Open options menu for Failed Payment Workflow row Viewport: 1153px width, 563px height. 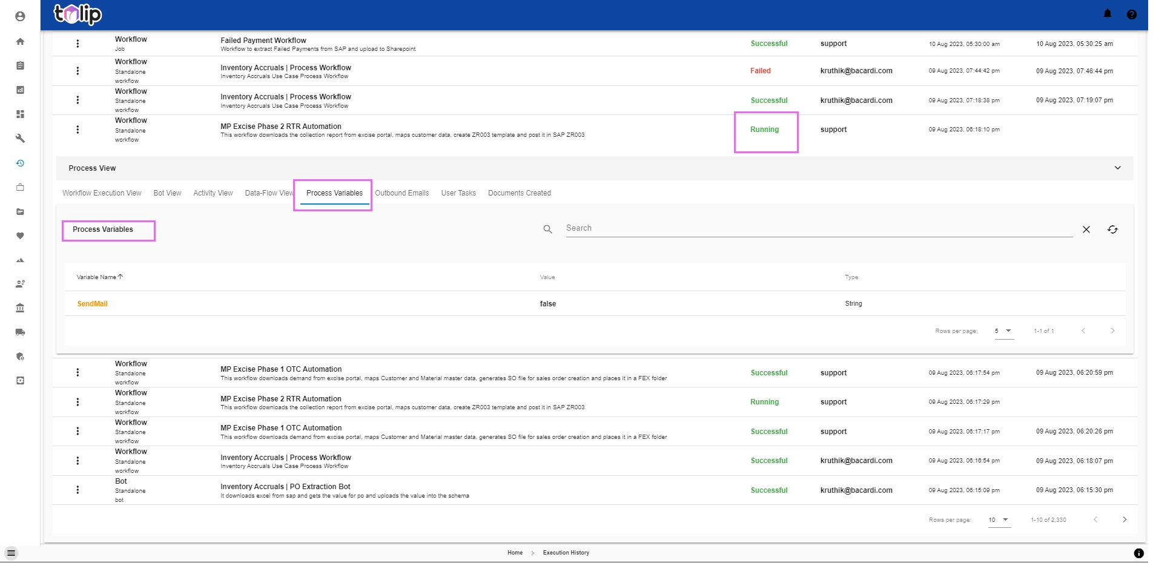pyautogui.click(x=78, y=44)
